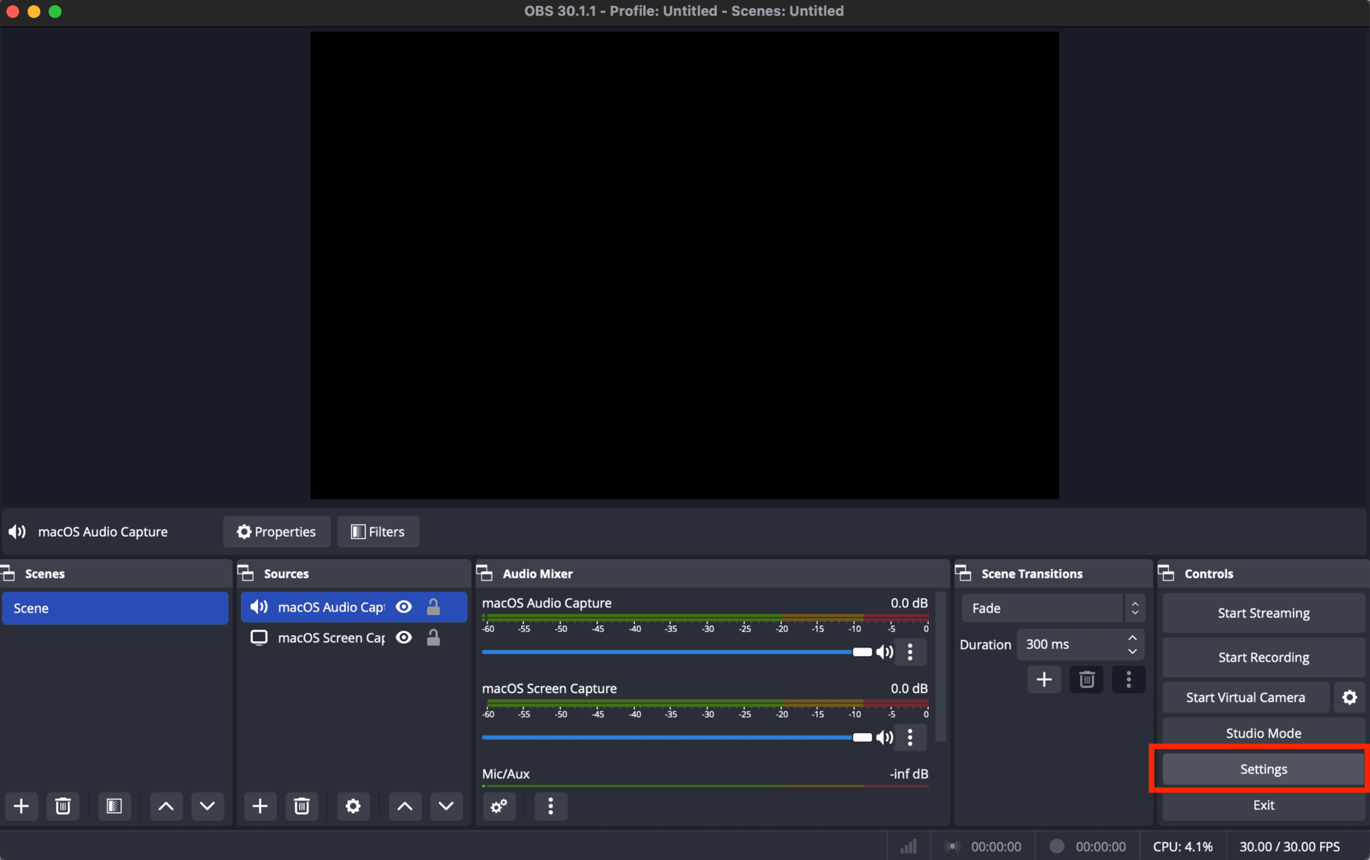The image size is (1370, 860).
Task: Add a new source with plus button
Action: point(260,806)
